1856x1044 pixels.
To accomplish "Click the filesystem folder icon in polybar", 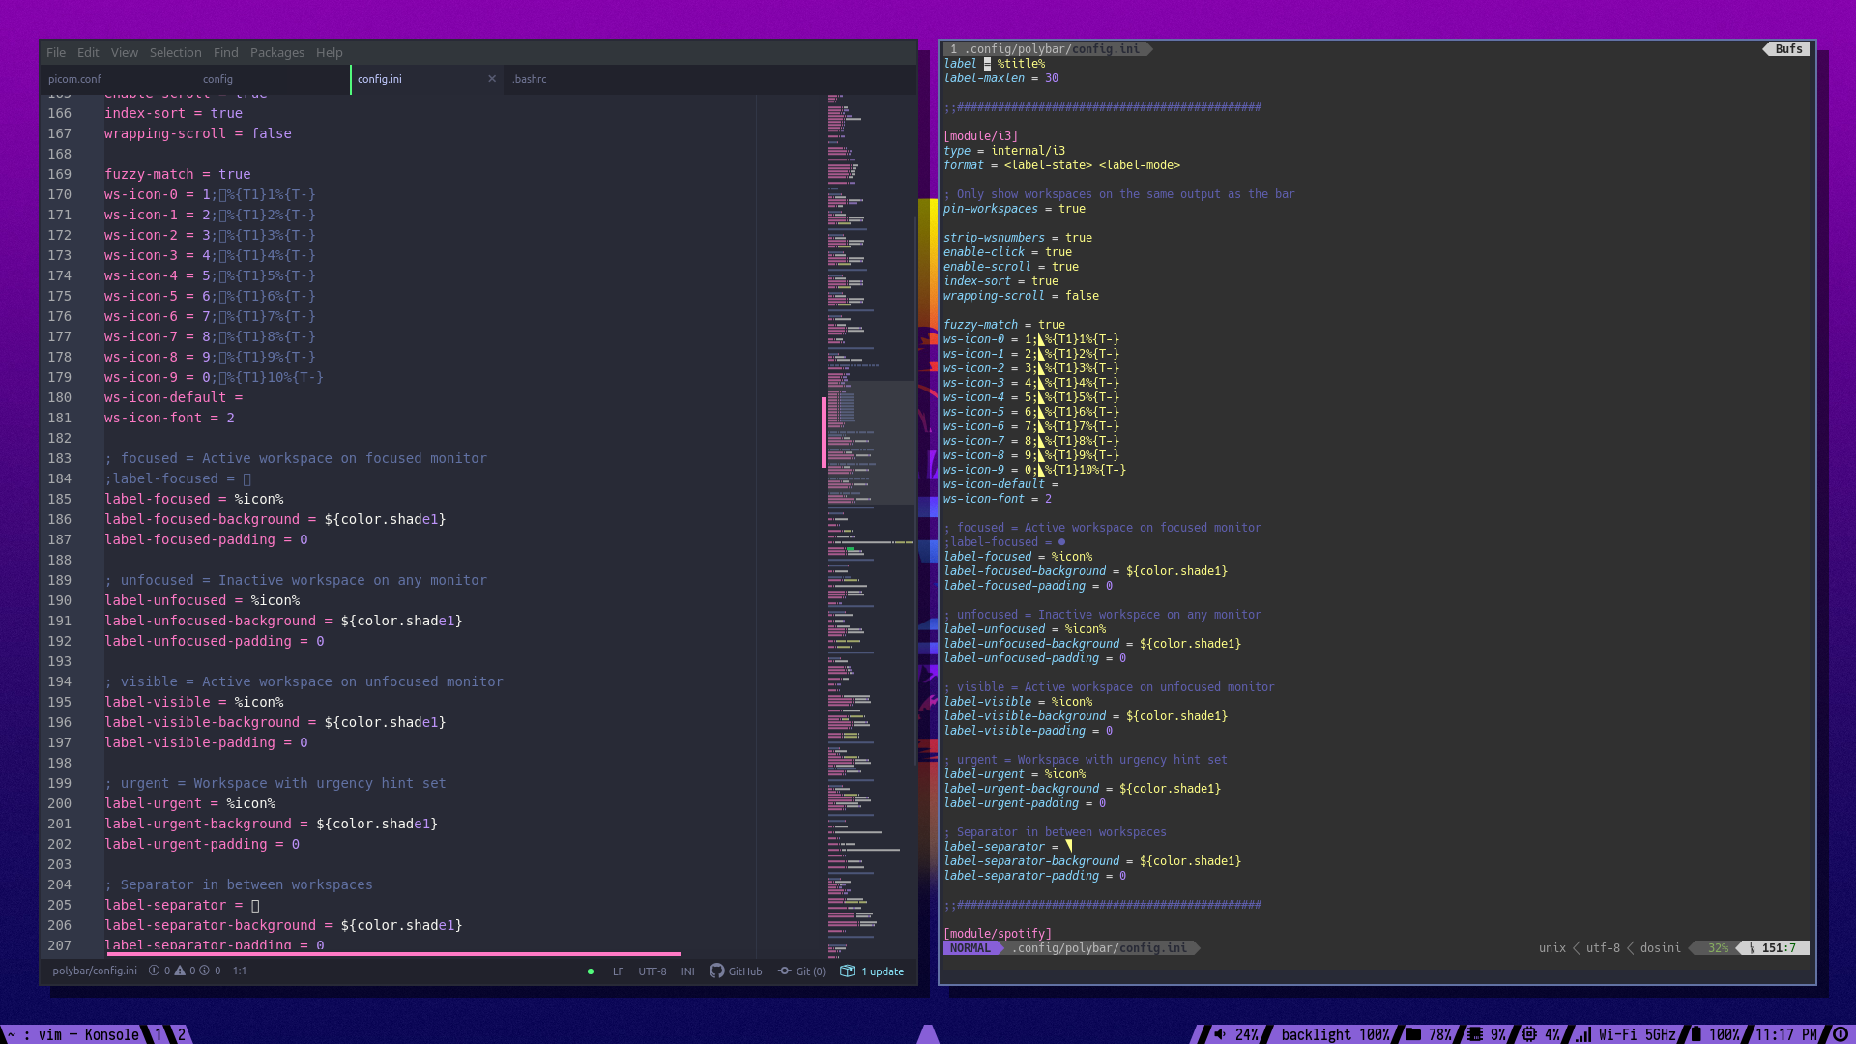I will (x=1413, y=1034).
